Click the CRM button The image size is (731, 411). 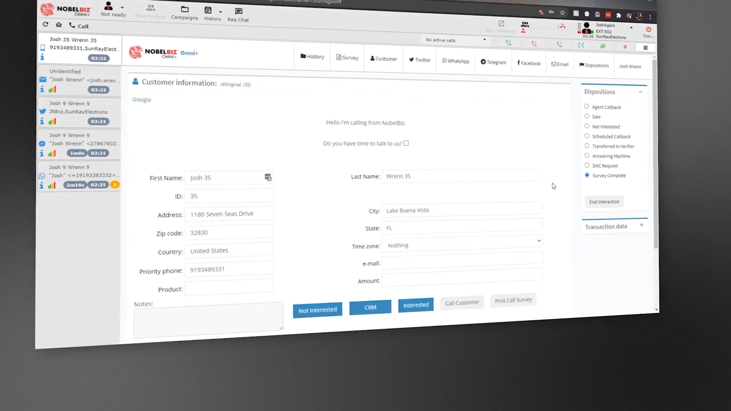pos(370,307)
